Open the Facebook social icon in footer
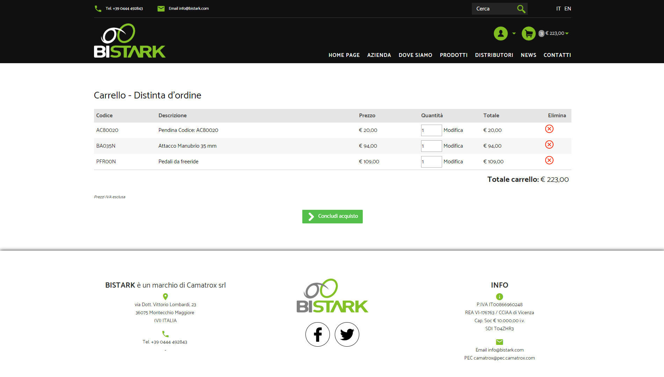The height and width of the screenshot is (377, 664). point(317,334)
